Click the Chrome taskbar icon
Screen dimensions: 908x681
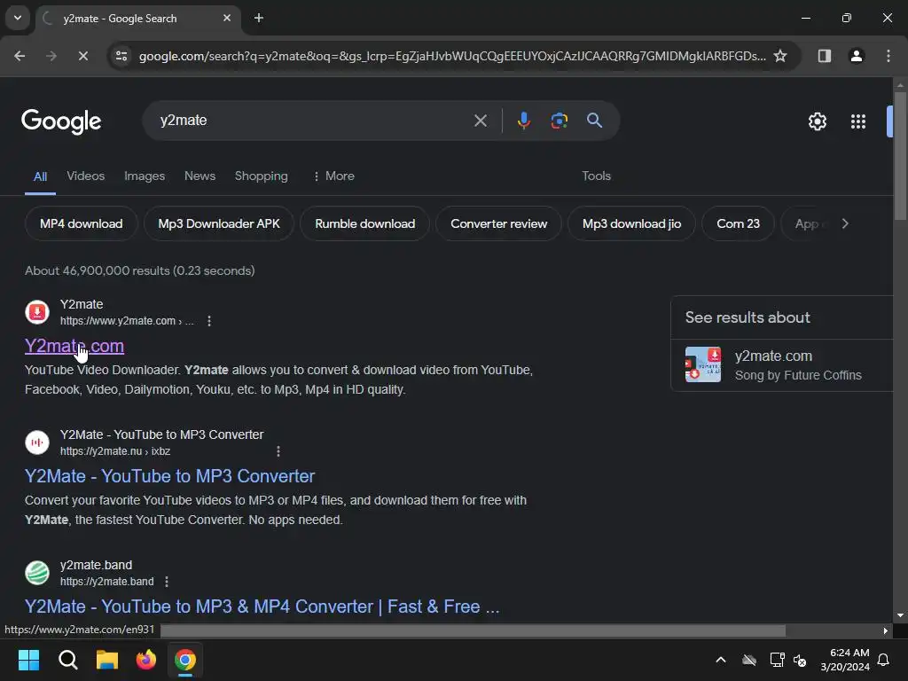pyautogui.click(x=185, y=660)
